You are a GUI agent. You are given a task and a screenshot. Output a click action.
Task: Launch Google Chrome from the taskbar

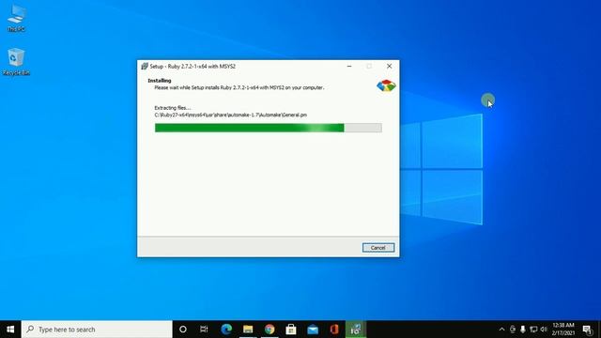point(270,330)
